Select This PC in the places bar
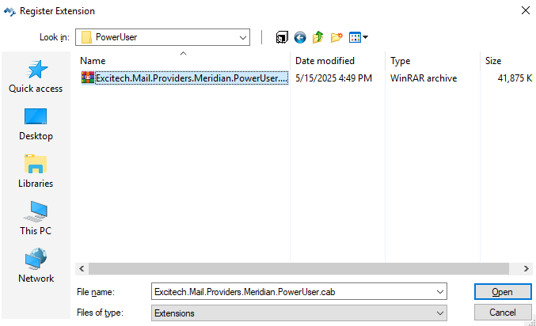The image size is (536, 326). pyautogui.click(x=36, y=218)
